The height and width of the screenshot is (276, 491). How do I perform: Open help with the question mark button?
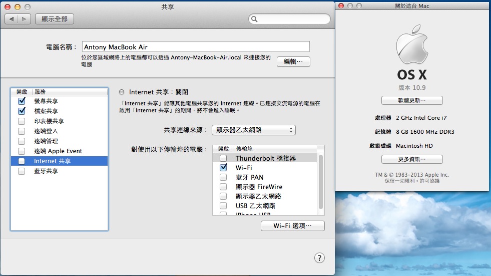tap(319, 258)
